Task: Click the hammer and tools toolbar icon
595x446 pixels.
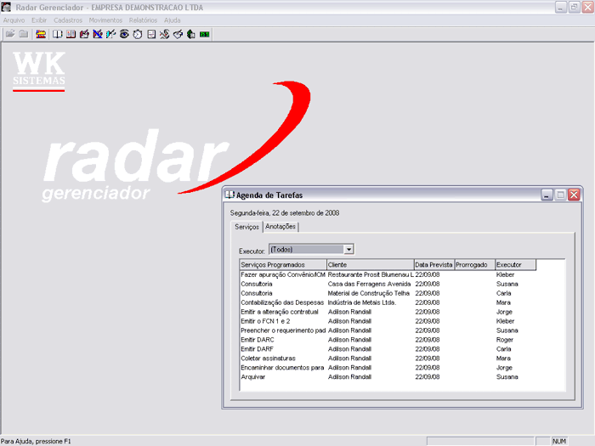Action: (x=164, y=34)
